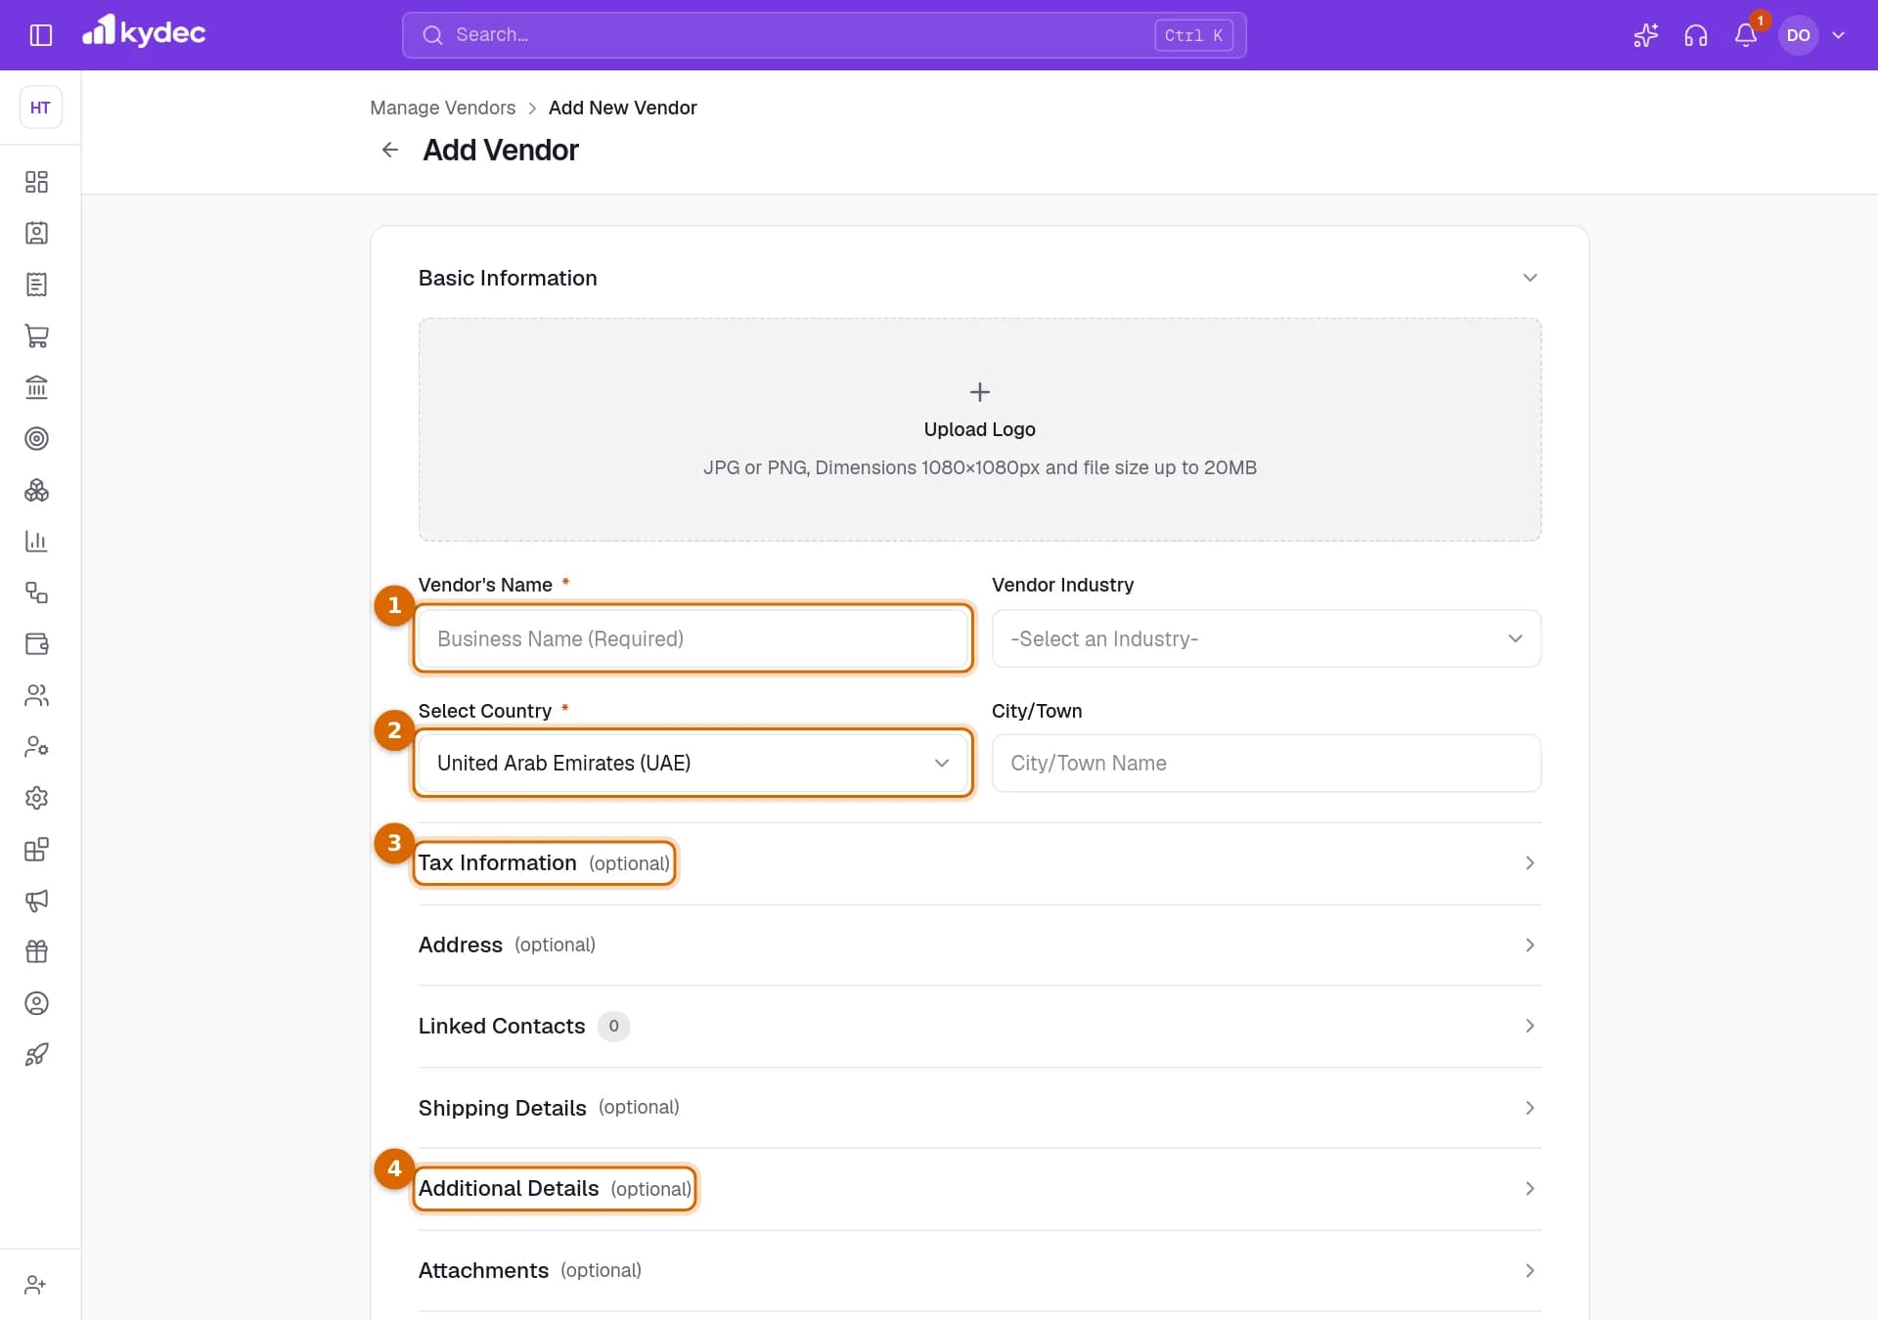
Task: Expand the Attachments section
Action: point(979,1270)
